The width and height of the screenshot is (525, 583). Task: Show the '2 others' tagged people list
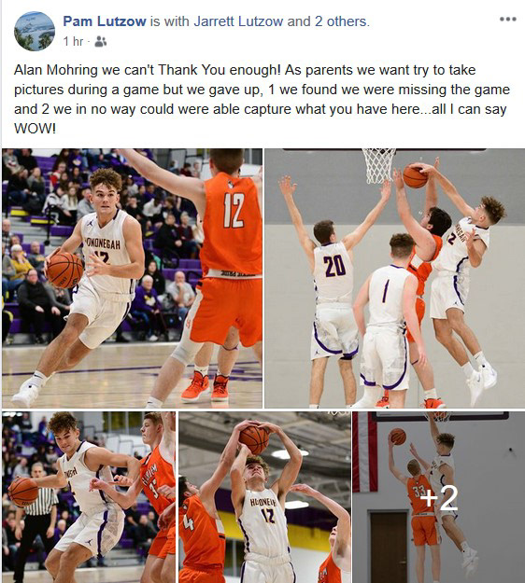[x=341, y=21]
